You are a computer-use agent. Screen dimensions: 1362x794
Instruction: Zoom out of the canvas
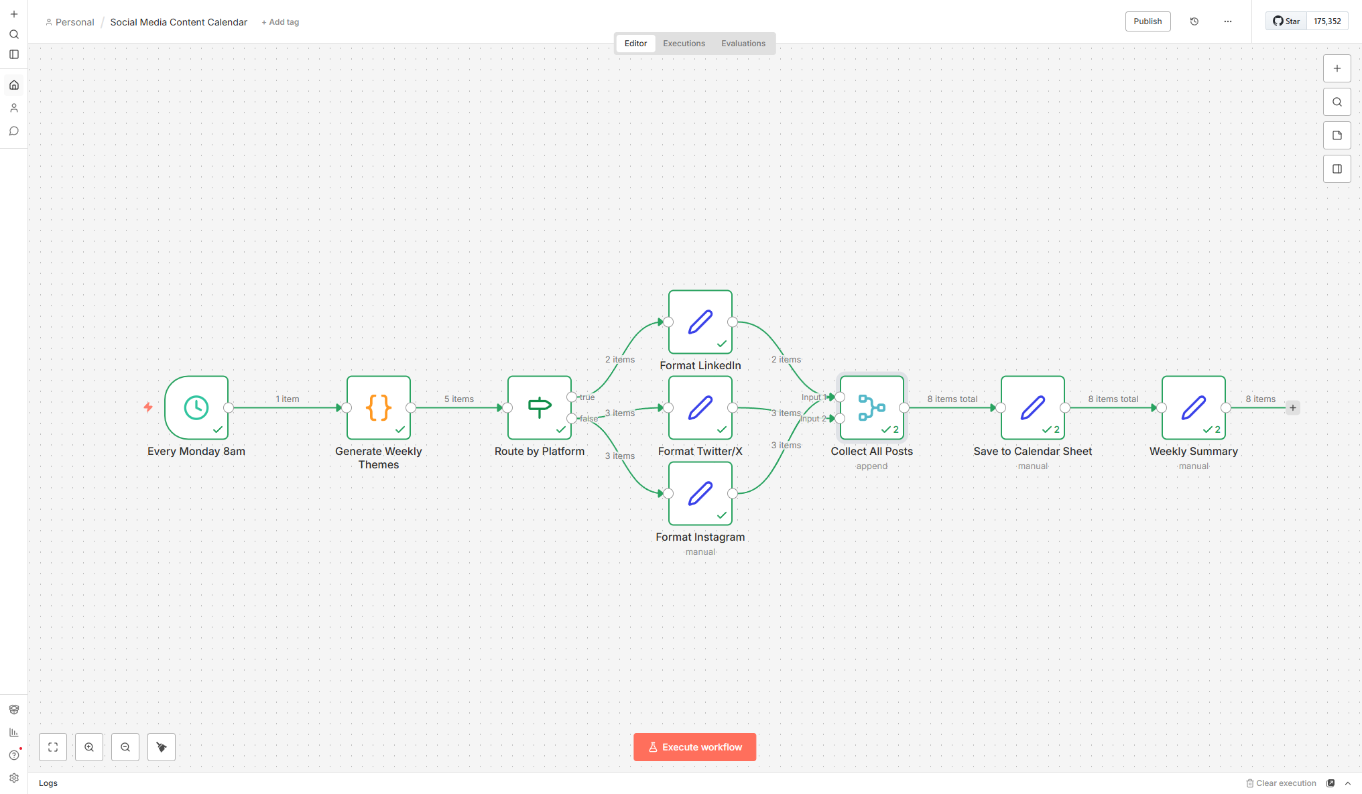[x=125, y=746]
